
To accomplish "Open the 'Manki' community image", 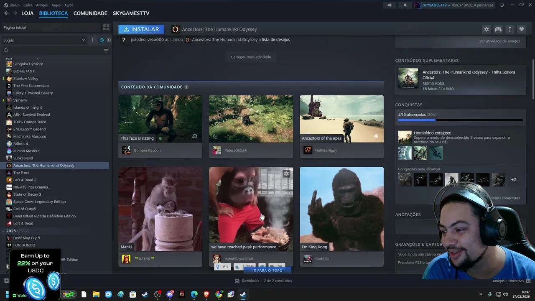I will (x=160, y=209).
